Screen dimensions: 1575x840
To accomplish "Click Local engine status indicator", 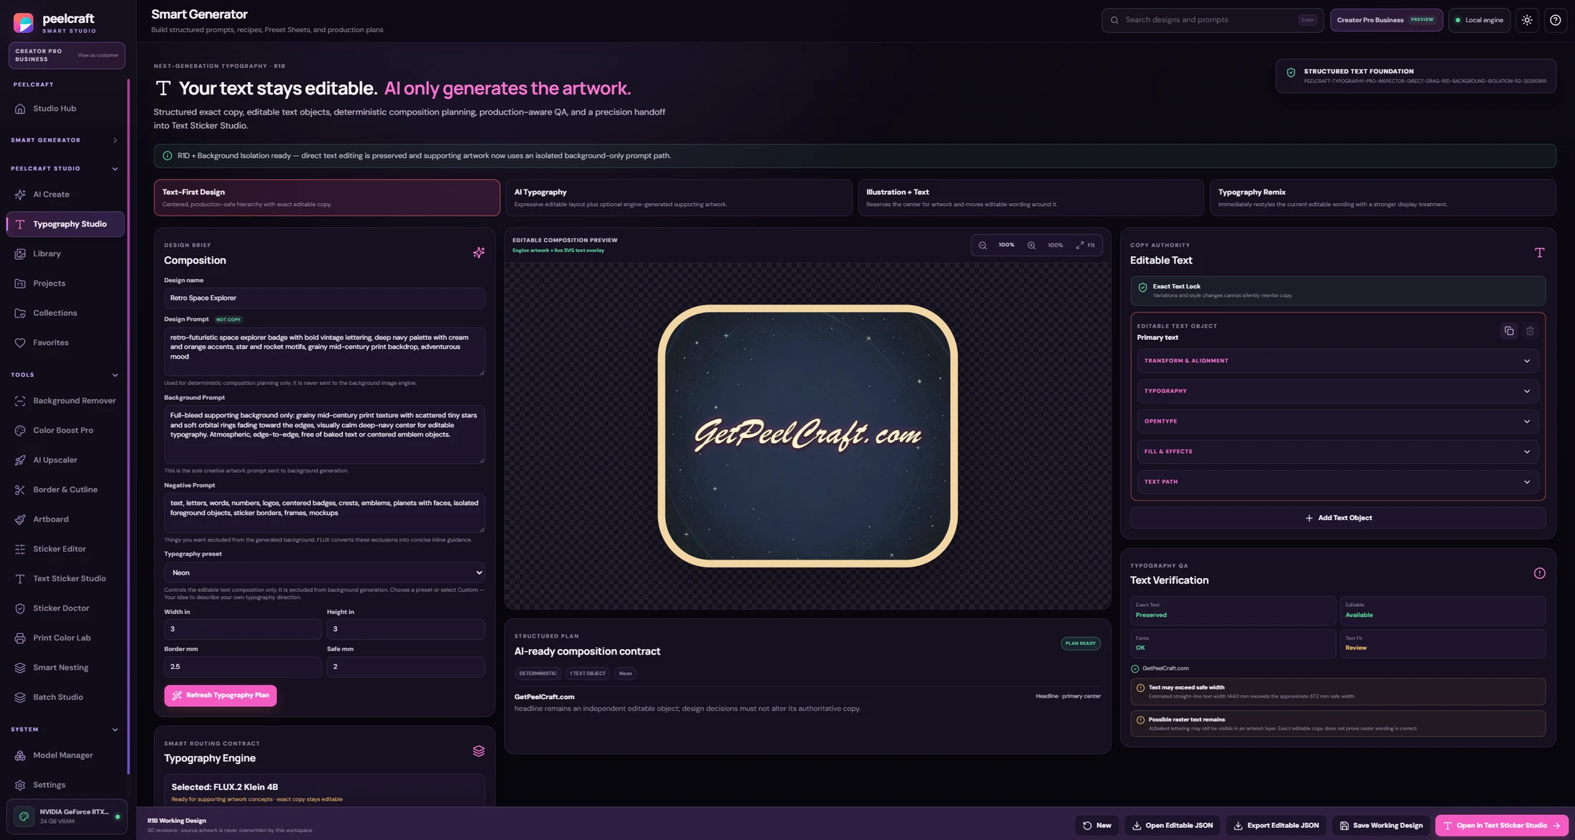I will tap(1479, 20).
